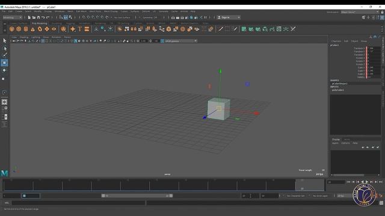385x216 pixels.
Task: Activate the Move tool in the toolbox
Action: pos(4,63)
